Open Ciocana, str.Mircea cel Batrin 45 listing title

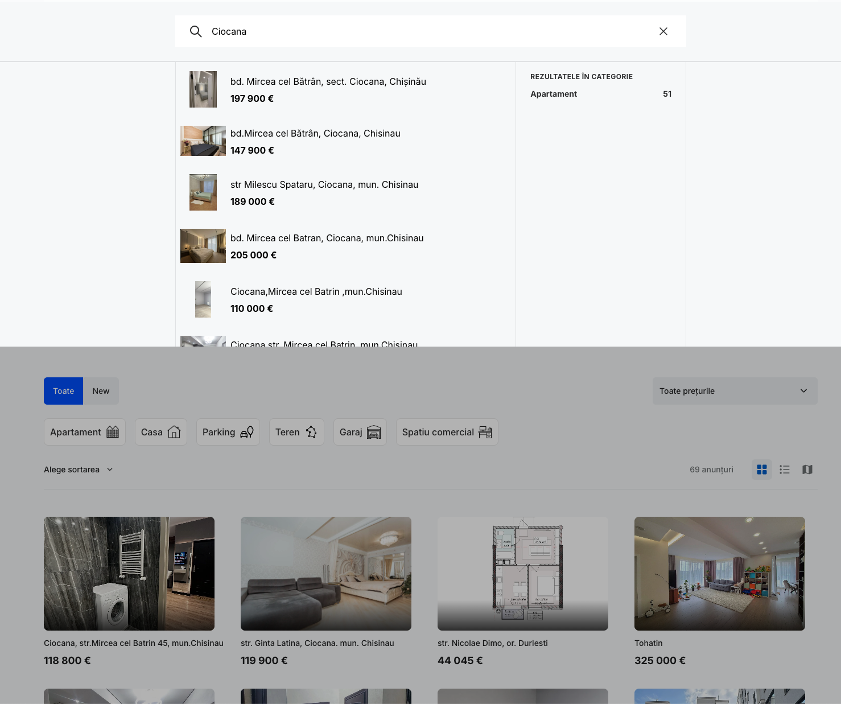134,643
